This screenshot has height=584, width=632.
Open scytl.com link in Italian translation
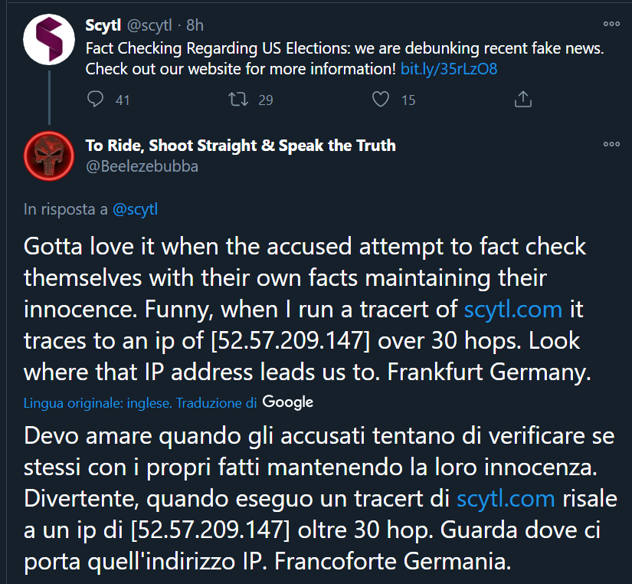[506, 498]
